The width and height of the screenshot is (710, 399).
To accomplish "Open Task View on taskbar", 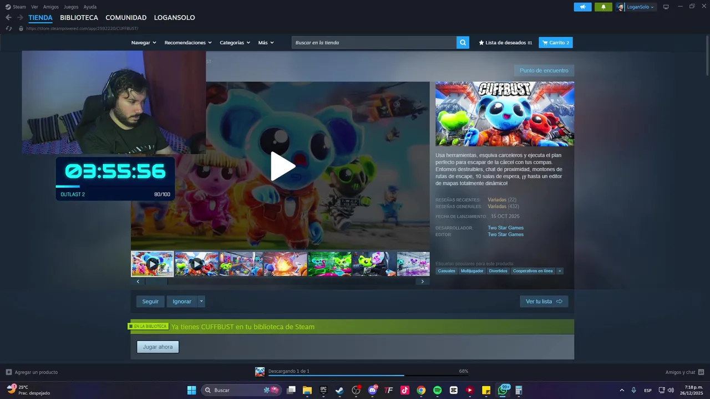I will pos(291,390).
